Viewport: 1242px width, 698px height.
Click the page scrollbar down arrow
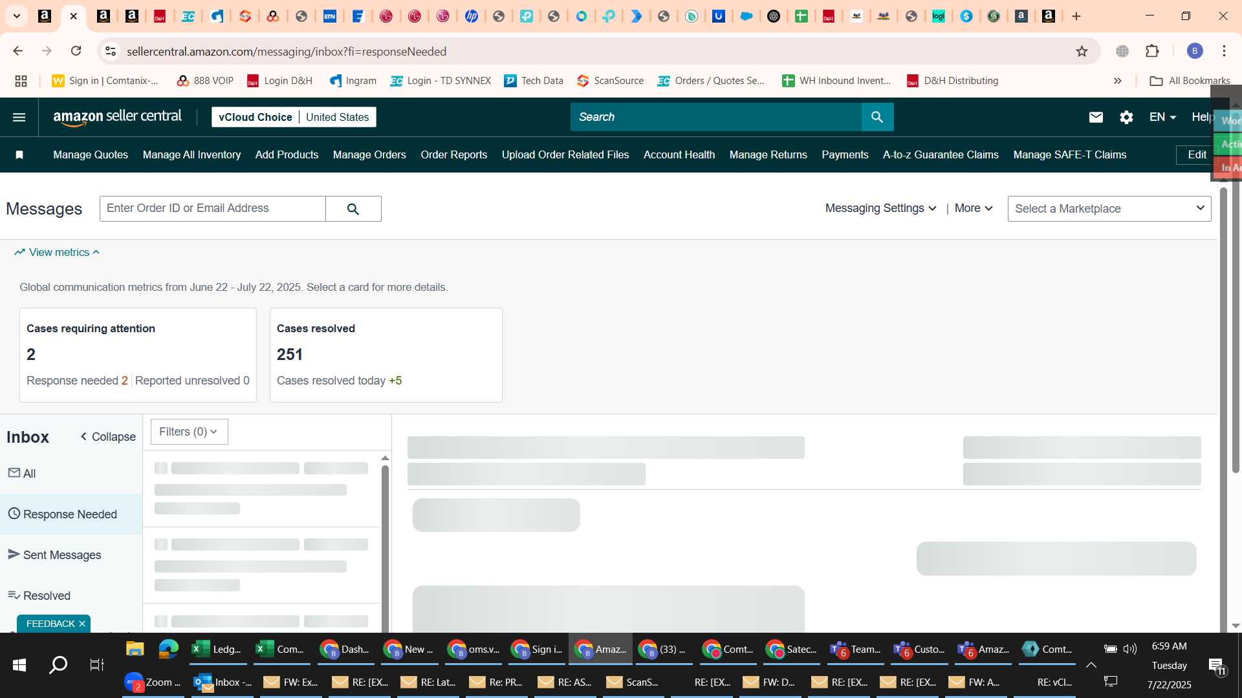tap(1236, 626)
